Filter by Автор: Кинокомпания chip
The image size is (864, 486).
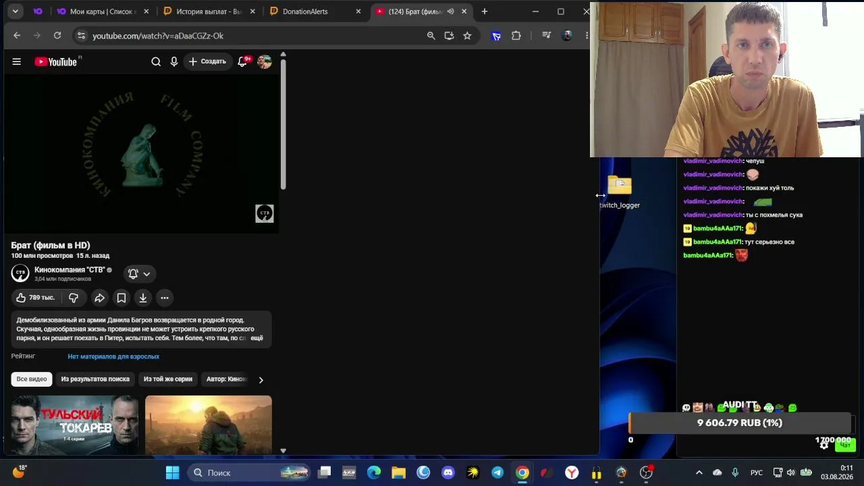227,379
